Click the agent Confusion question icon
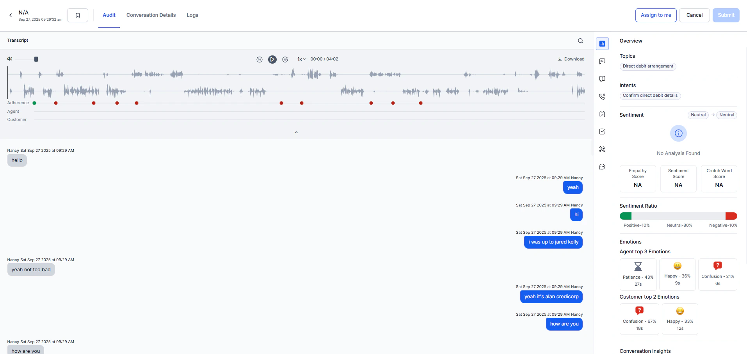 (x=717, y=266)
